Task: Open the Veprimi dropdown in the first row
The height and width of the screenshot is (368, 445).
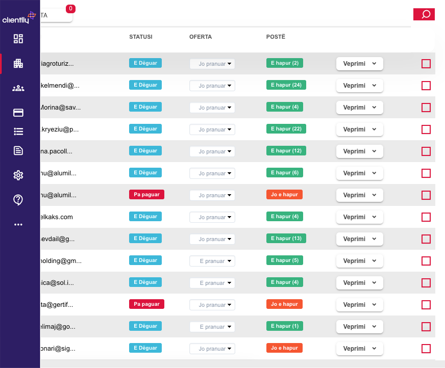Action: click(x=359, y=64)
